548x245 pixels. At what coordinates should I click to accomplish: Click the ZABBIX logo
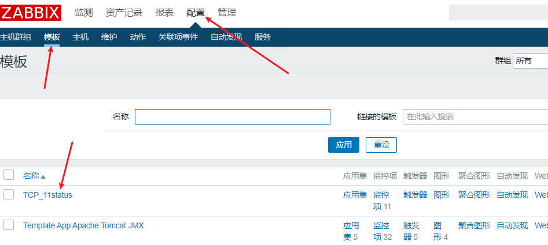31,13
